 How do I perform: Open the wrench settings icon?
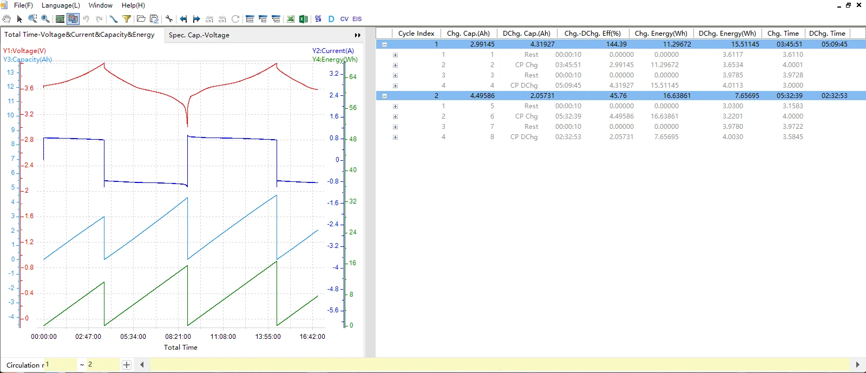point(169,19)
